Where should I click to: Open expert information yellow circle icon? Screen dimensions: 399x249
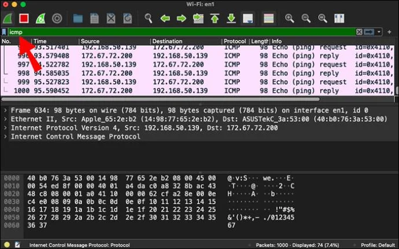coord(7,245)
